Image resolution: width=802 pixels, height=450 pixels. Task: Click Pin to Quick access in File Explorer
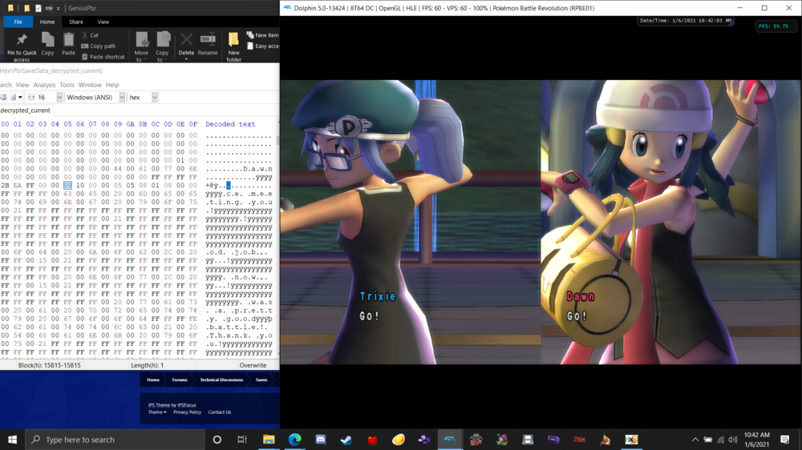[22, 47]
